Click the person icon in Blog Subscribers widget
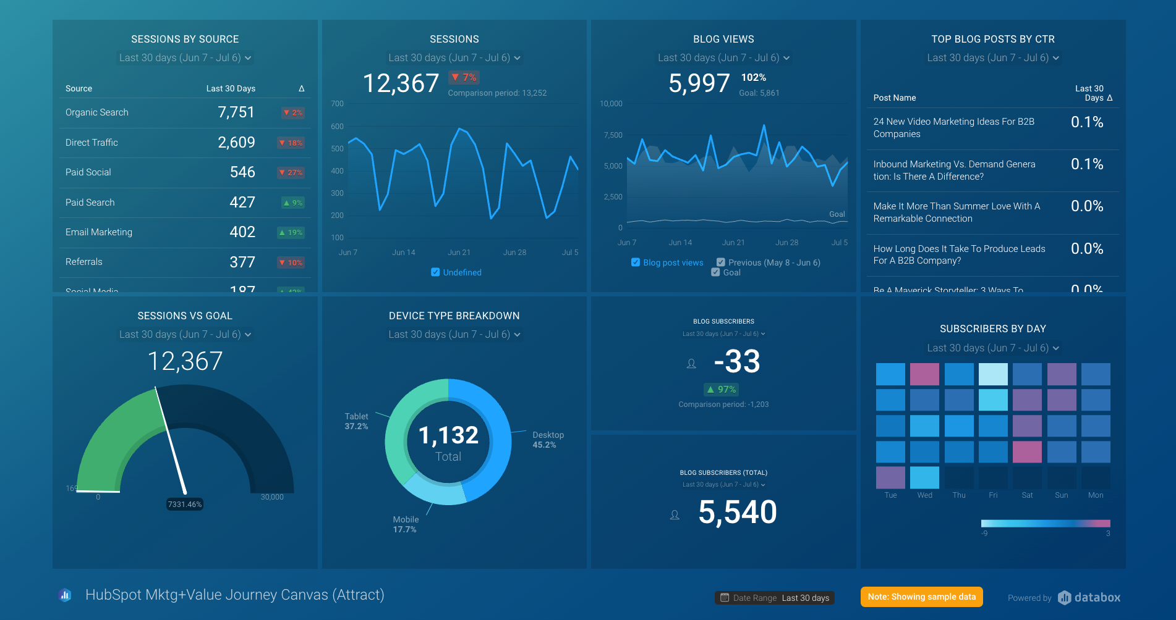This screenshot has height=620, width=1176. (691, 364)
